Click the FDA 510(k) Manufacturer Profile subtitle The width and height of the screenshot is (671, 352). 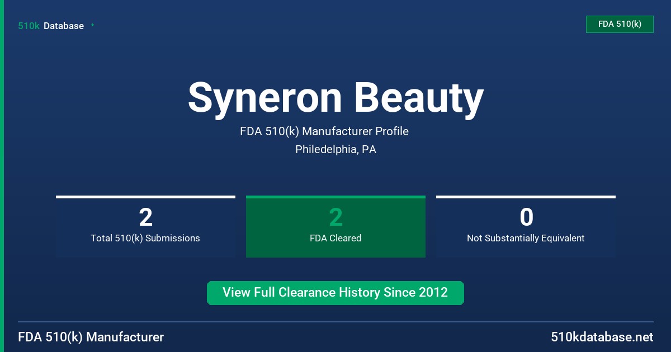(x=324, y=131)
